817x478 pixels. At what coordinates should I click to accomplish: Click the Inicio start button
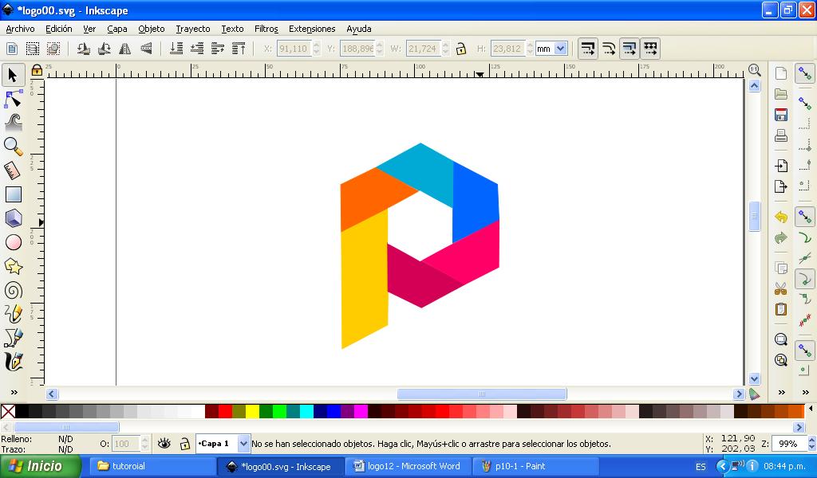click(x=40, y=467)
